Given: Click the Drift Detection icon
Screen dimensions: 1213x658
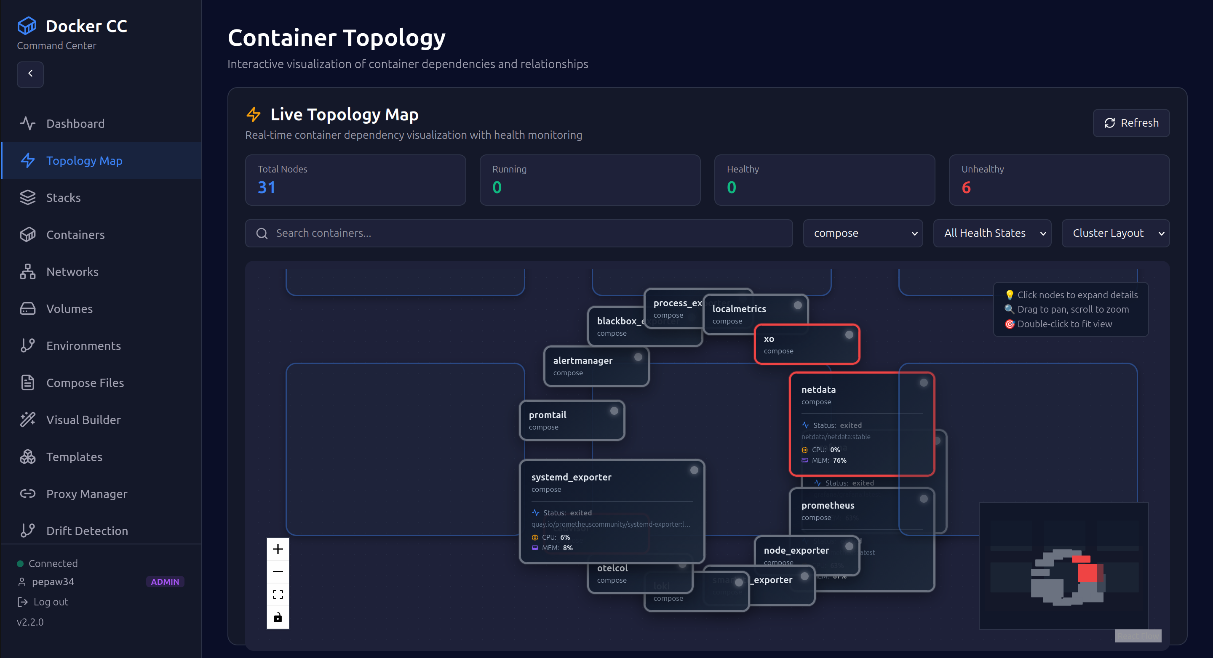Looking at the screenshot, I should pyautogui.click(x=27, y=530).
